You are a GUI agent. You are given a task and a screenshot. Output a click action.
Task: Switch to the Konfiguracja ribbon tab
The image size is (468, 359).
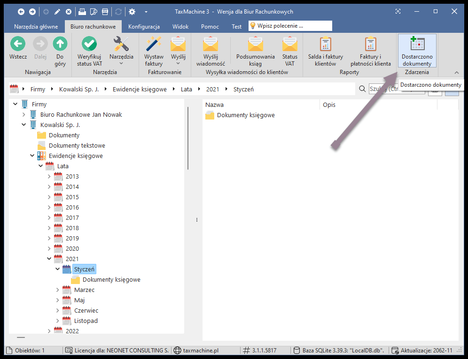144,27
